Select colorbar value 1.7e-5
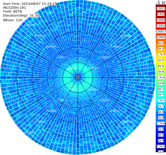 (161, 54)
